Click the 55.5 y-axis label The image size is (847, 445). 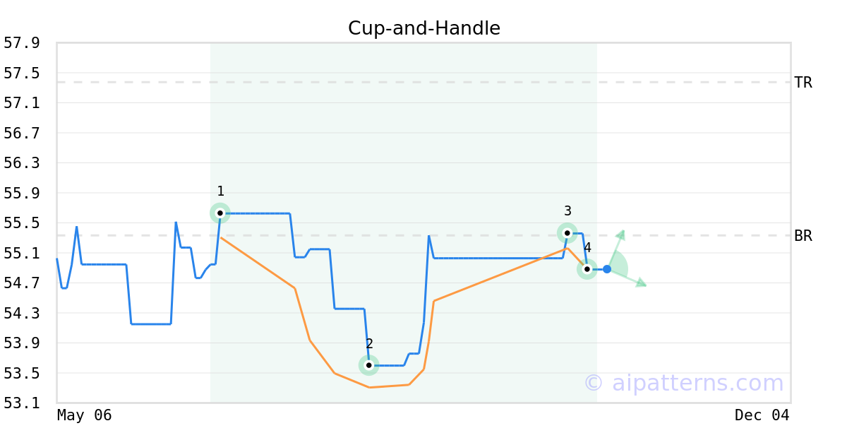(x=22, y=223)
